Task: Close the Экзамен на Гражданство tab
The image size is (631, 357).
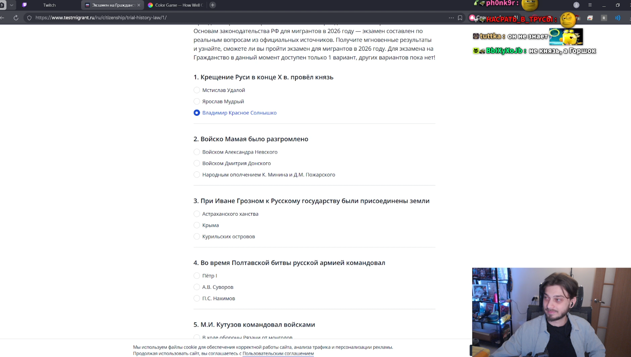Action: [139, 5]
